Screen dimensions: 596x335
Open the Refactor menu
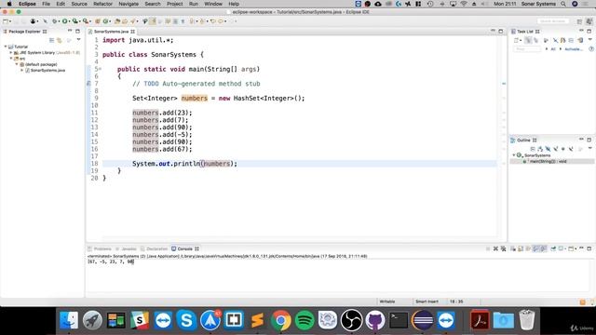(102, 4)
